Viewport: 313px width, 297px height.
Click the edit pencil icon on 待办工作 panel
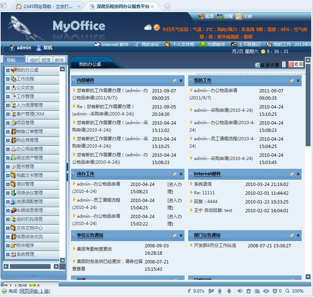[x=175, y=174]
